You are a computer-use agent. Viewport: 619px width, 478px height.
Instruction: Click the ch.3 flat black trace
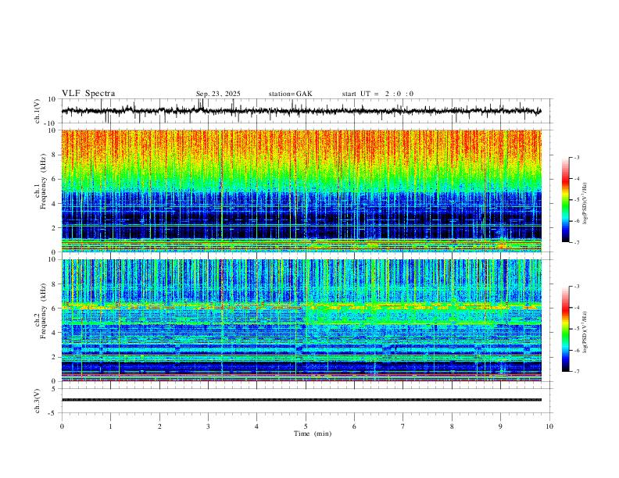301,400
